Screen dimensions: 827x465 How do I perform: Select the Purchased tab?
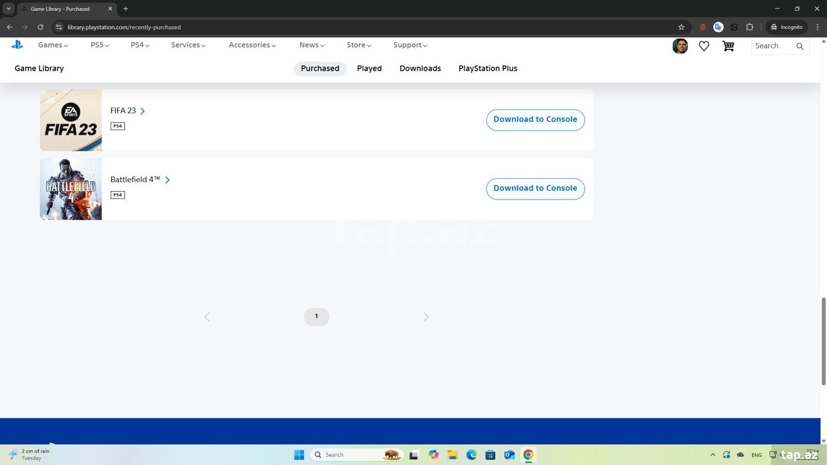point(320,68)
